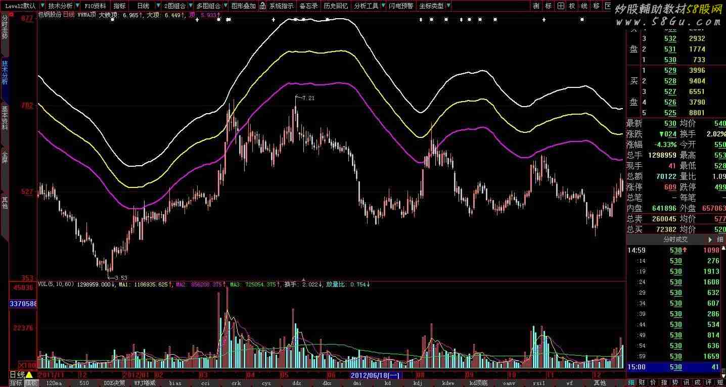Click the lock icon beside 图形叠加
This screenshot has height=387, width=726.
tap(262, 6)
